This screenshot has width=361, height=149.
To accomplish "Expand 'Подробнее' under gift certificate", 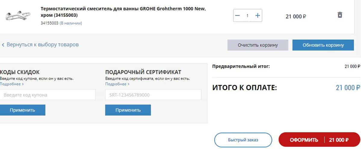I will [x=117, y=84].
